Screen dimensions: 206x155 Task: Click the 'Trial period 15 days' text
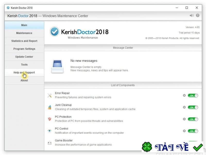tap(189, 33)
